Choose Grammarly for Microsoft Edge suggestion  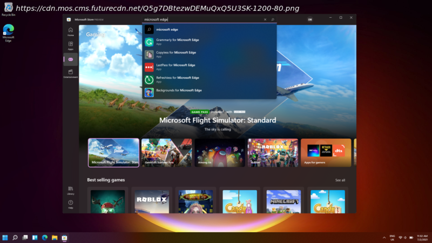tap(210, 42)
